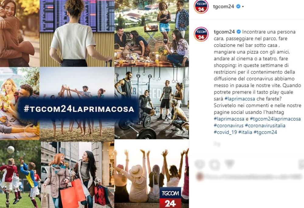Save the post with blurred bookmark icon

coord(302,164)
